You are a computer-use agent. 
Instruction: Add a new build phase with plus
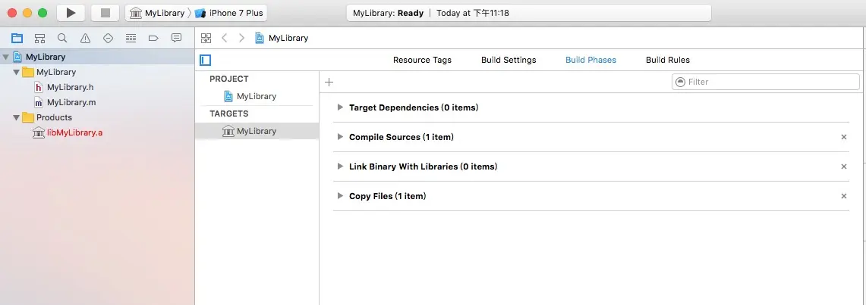[x=329, y=82]
